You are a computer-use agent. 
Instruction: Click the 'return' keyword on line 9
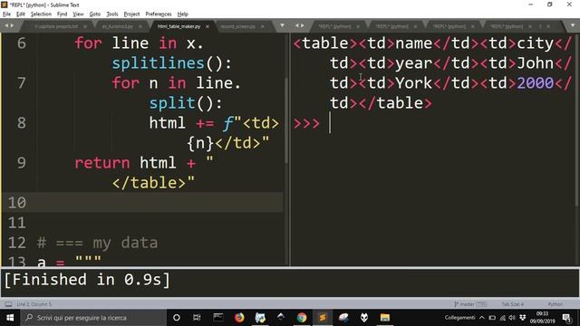pos(102,163)
